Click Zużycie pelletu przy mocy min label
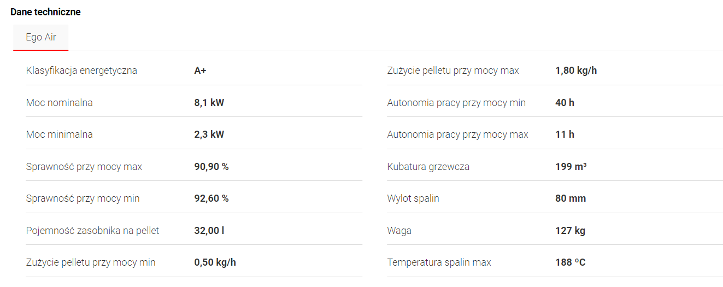This screenshot has width=723, height=287. 91,262
